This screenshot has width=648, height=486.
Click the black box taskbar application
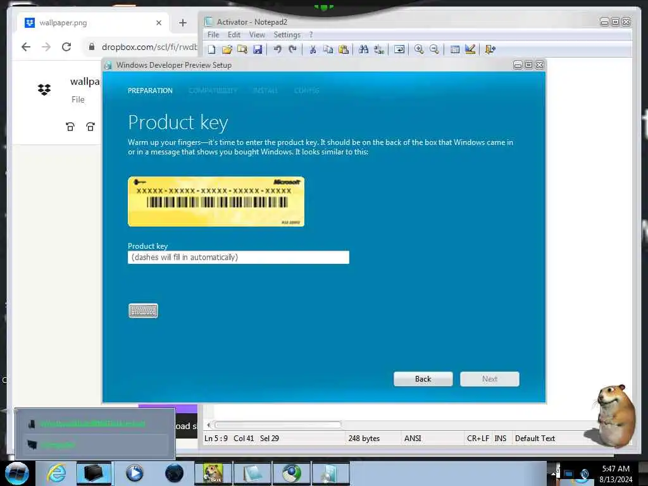pyautogui.click(x=94, y=473)
